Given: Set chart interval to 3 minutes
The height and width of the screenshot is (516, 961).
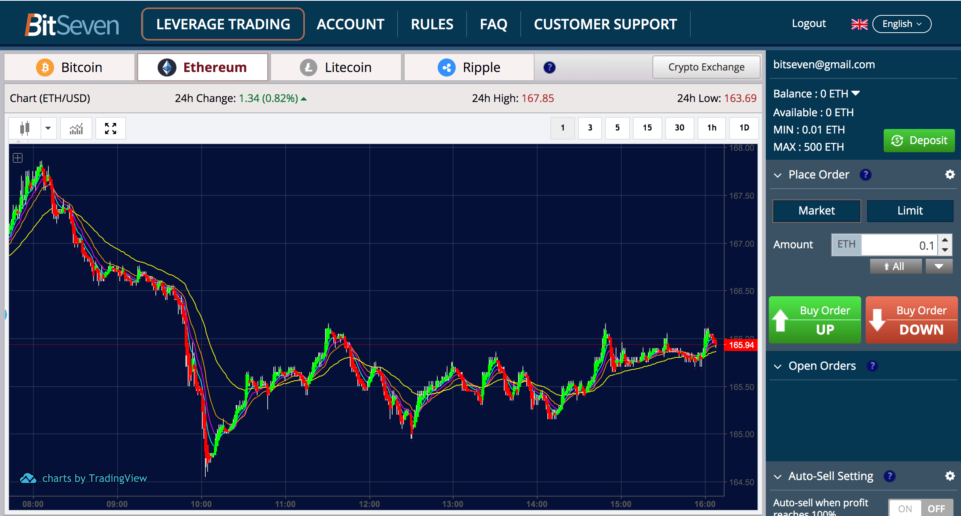Looking at the screenshot, I should tap(590, 128).
